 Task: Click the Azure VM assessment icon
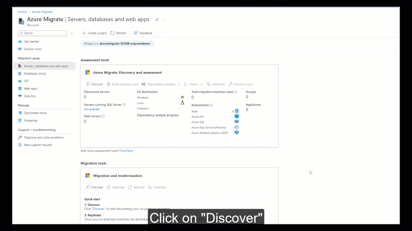(x=237, y=117)
